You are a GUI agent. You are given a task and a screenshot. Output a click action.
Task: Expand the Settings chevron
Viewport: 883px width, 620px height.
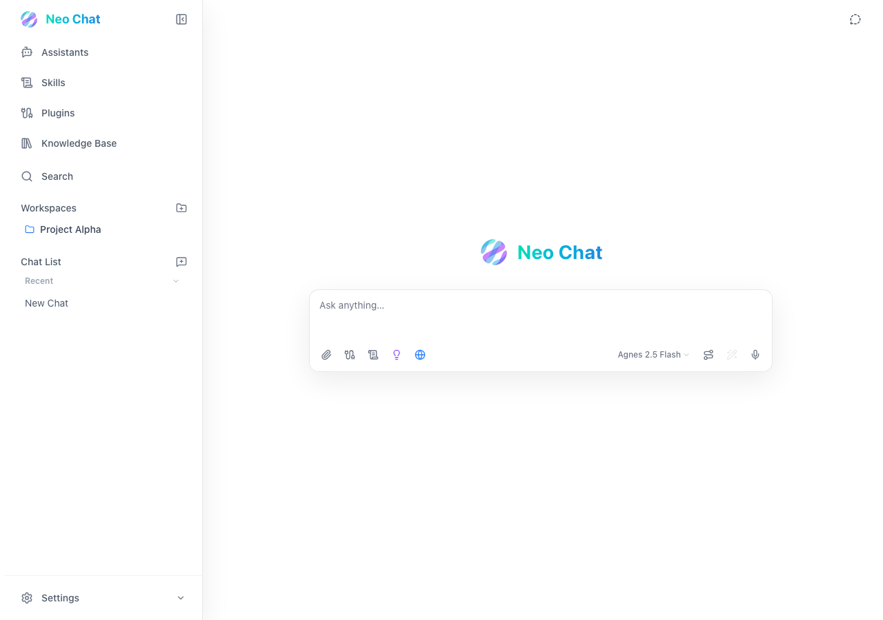181,598
